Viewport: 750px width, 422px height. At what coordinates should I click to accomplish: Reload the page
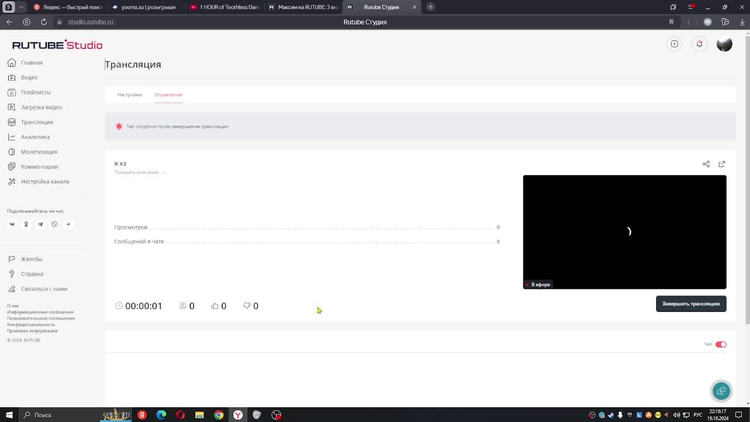point(43,22)
